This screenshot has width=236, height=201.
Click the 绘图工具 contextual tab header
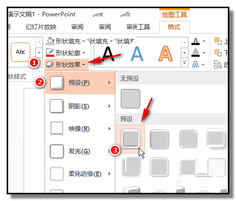(x=175, y=15)
